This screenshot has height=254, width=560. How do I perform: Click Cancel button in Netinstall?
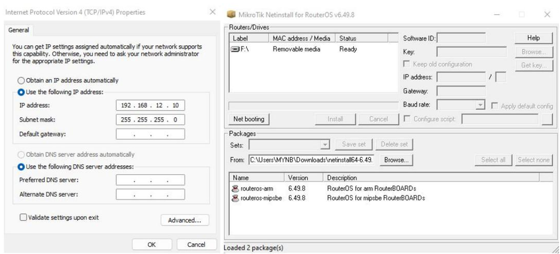[378, 119]
